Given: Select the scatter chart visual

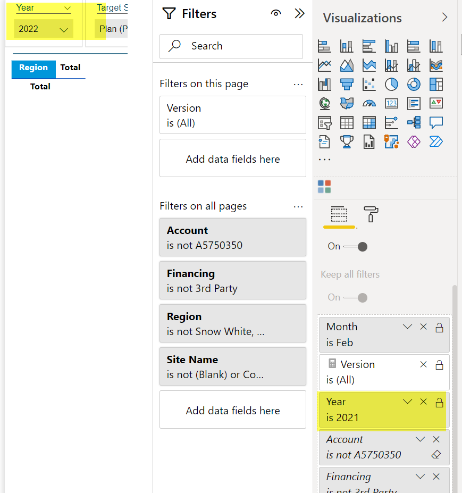Looking at the screenshot, I should (369, 84).
